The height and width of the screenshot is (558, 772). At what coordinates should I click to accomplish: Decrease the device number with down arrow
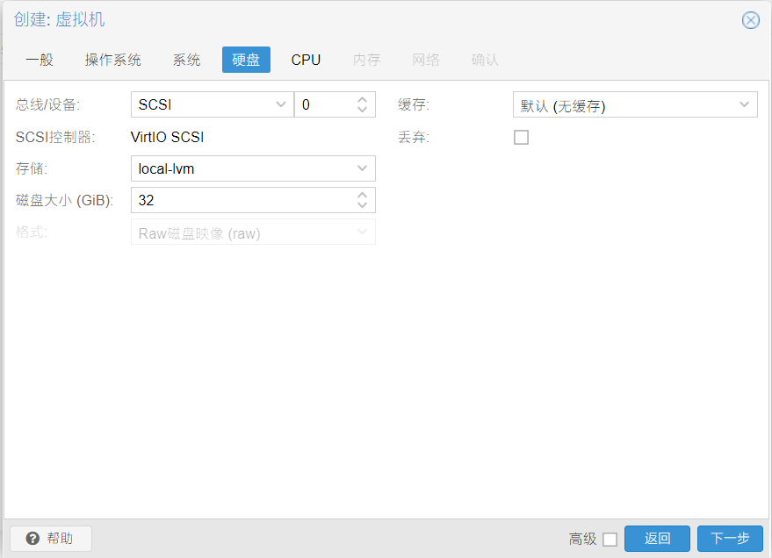(362, 110)
